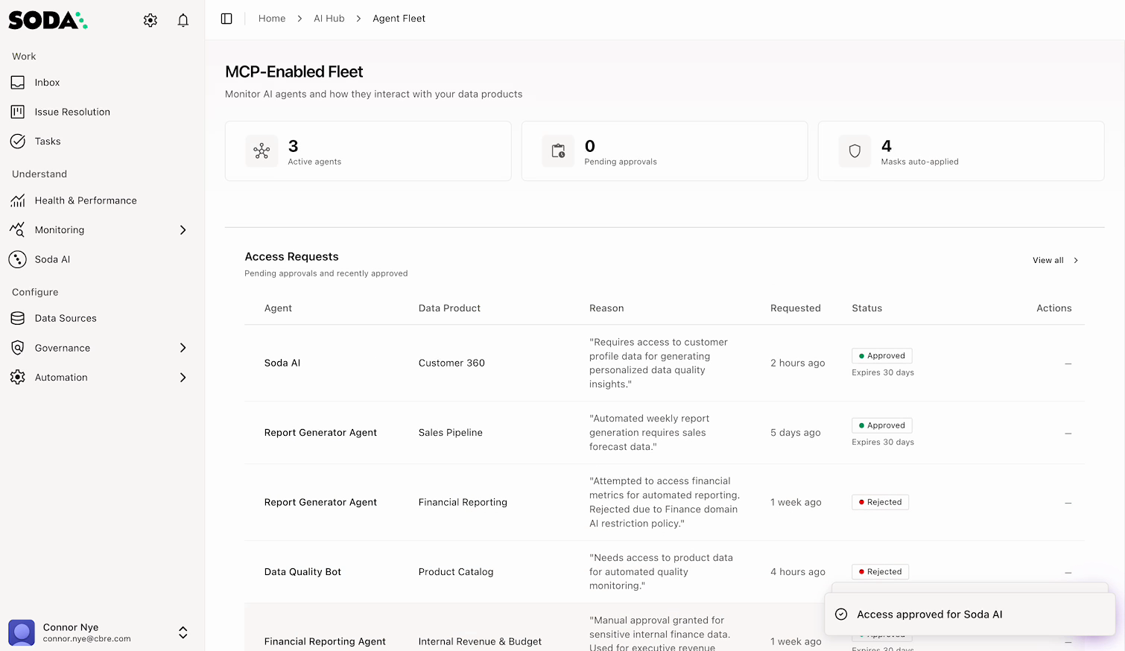Click the Automation cog icon
This screenshot has width=1125, height=651.
coord(18,378)
